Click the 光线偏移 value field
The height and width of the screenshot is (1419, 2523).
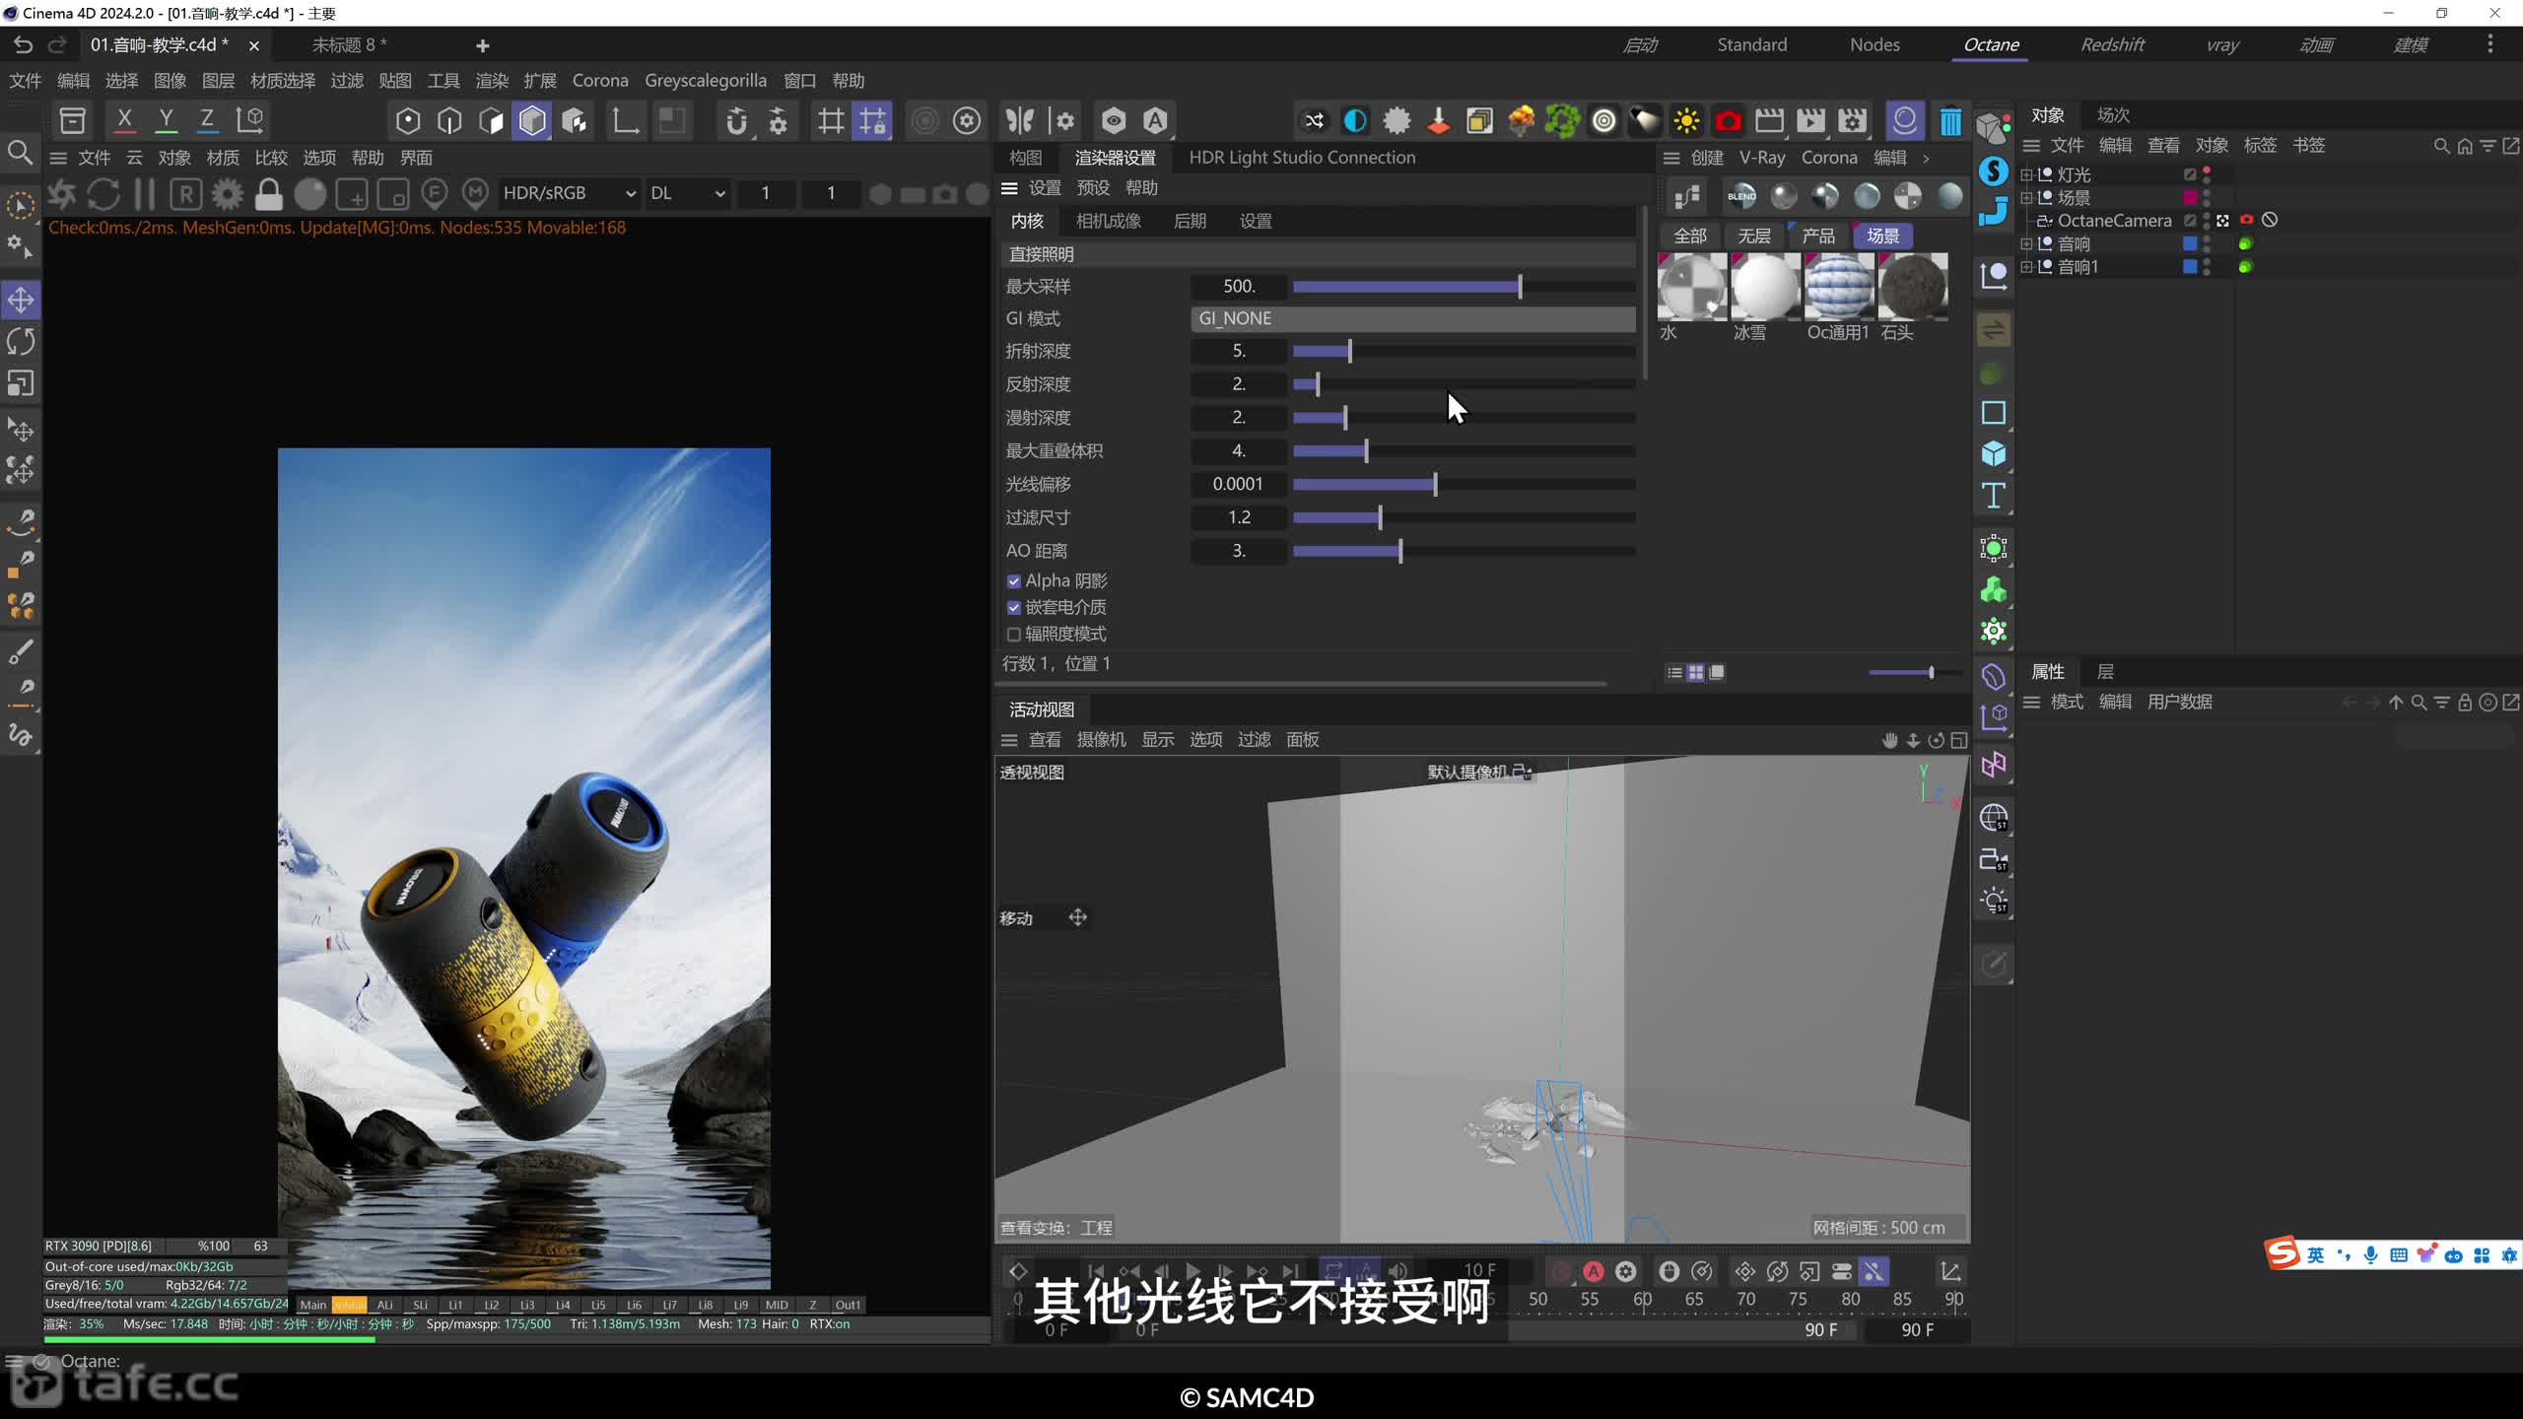tap(1238, 484)
